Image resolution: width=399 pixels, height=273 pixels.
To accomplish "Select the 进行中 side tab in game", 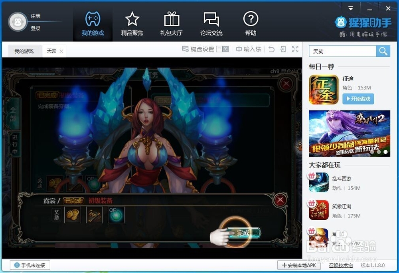I will 14,144.
